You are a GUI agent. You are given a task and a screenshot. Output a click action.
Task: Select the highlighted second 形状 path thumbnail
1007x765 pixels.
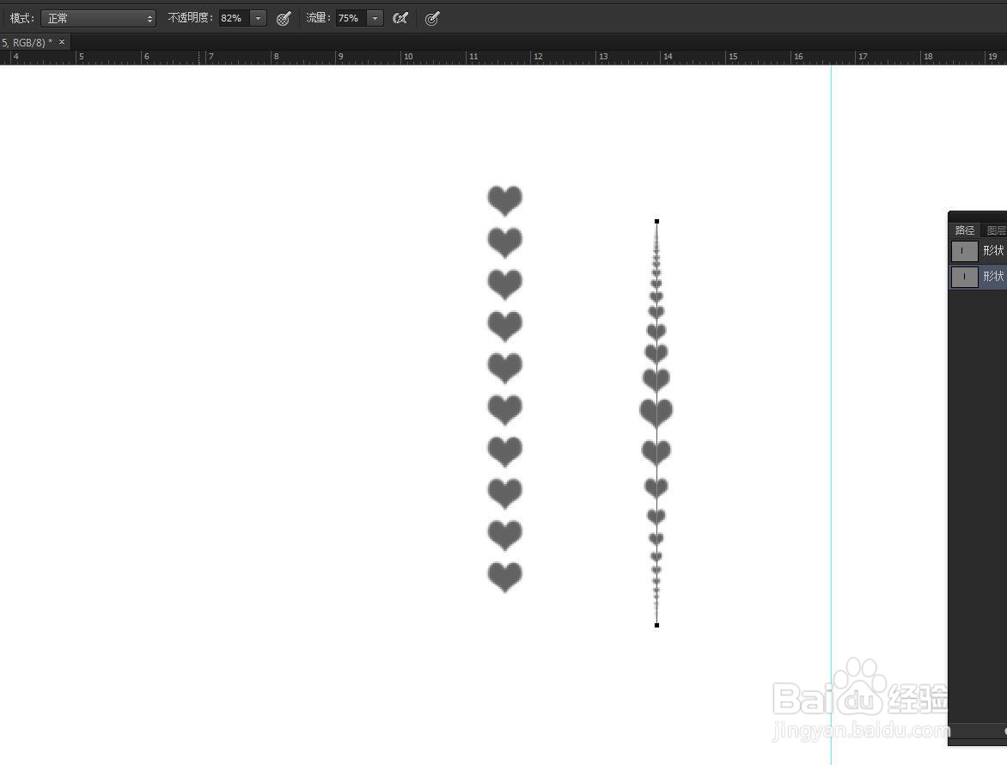(964, 277)
